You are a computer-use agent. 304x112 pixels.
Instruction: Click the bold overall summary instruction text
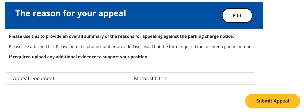(121, 36)
